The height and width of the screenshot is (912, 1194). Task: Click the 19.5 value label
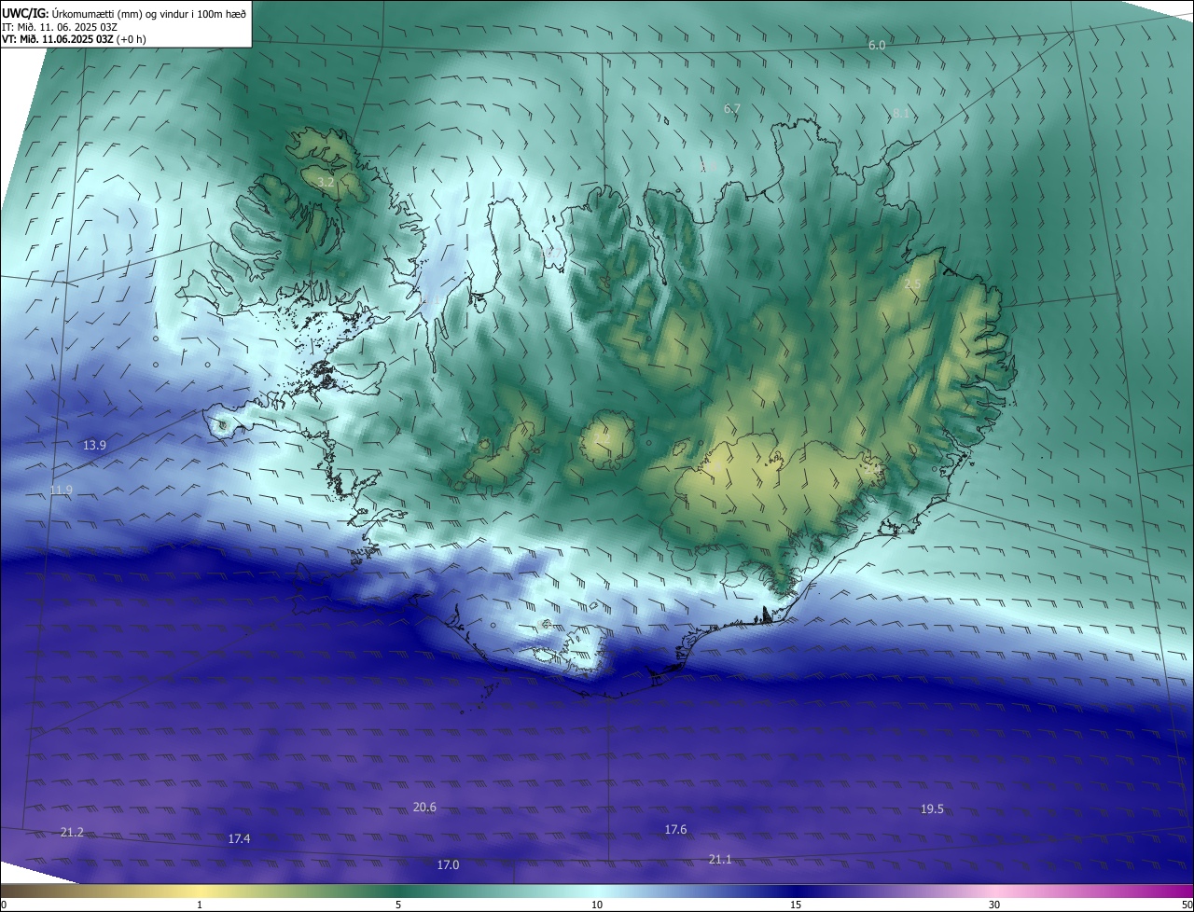pos(932,809)
